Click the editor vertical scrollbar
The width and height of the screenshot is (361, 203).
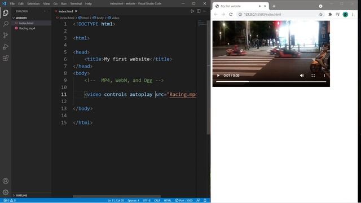tap(208, 77)
